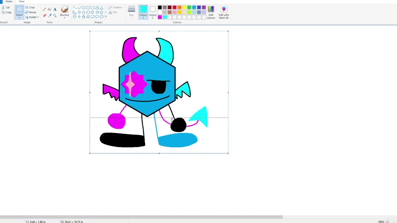Choose the Line shape
The height and width of the screenshot is (223, 397).
[x=75, y=8]
